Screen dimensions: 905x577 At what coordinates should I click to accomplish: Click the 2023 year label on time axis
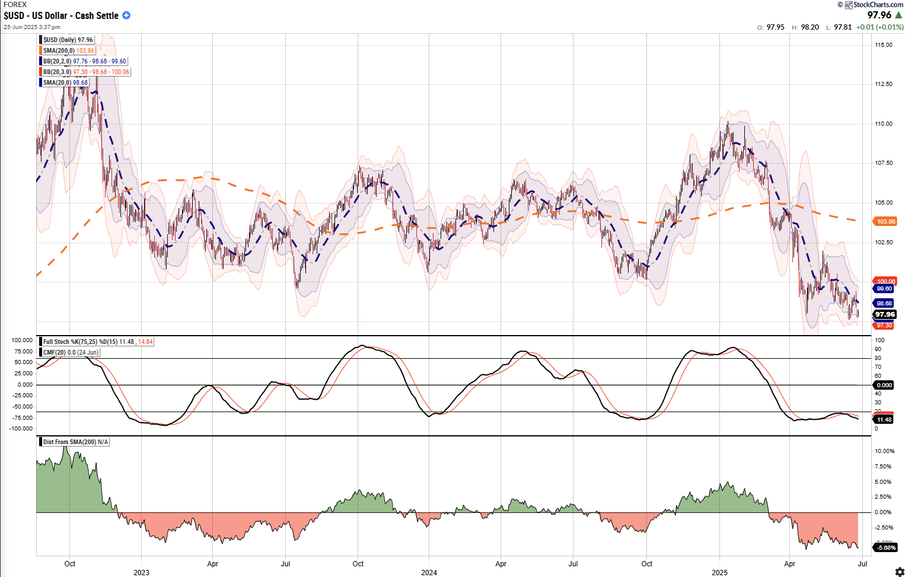point(141,572)
